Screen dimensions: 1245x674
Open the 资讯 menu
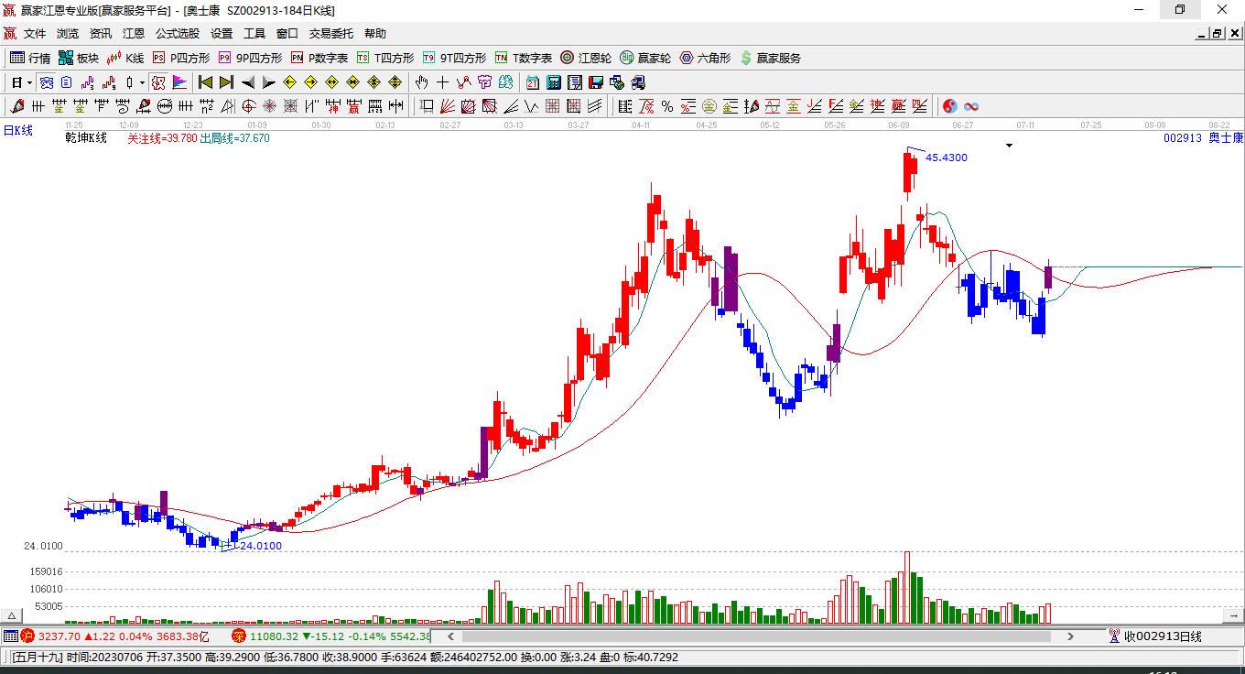101,34
